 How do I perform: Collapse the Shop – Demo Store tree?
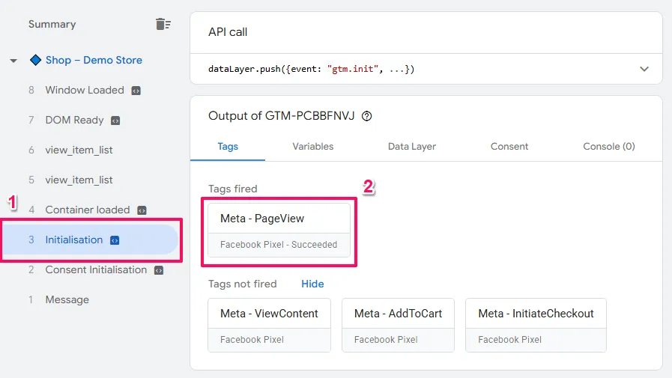(x=13, y=61)
